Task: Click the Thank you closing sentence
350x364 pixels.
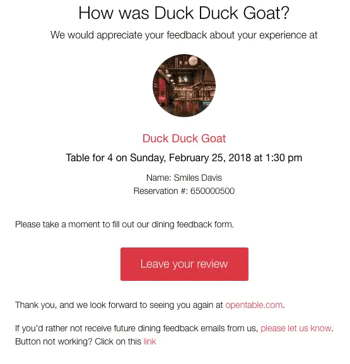Action: (150, 305)
